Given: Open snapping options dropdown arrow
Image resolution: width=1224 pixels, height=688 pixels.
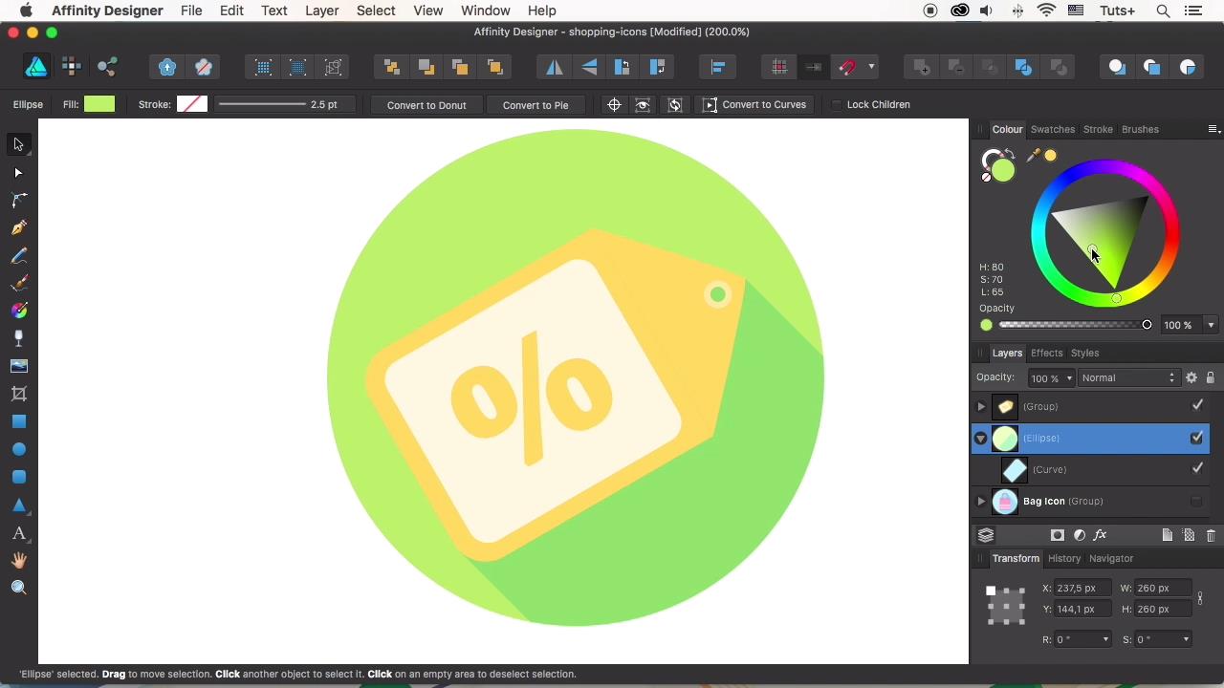Looking at the screenshot, I should tap(871, 67).
